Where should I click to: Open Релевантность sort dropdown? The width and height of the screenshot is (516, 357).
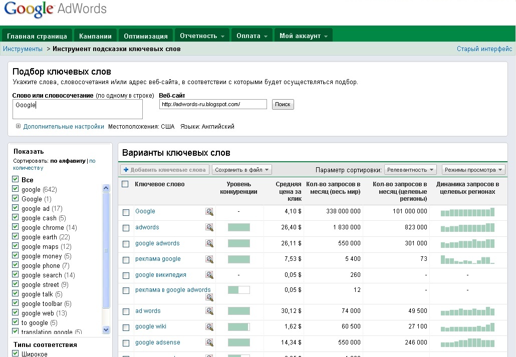tap(410, 170)
